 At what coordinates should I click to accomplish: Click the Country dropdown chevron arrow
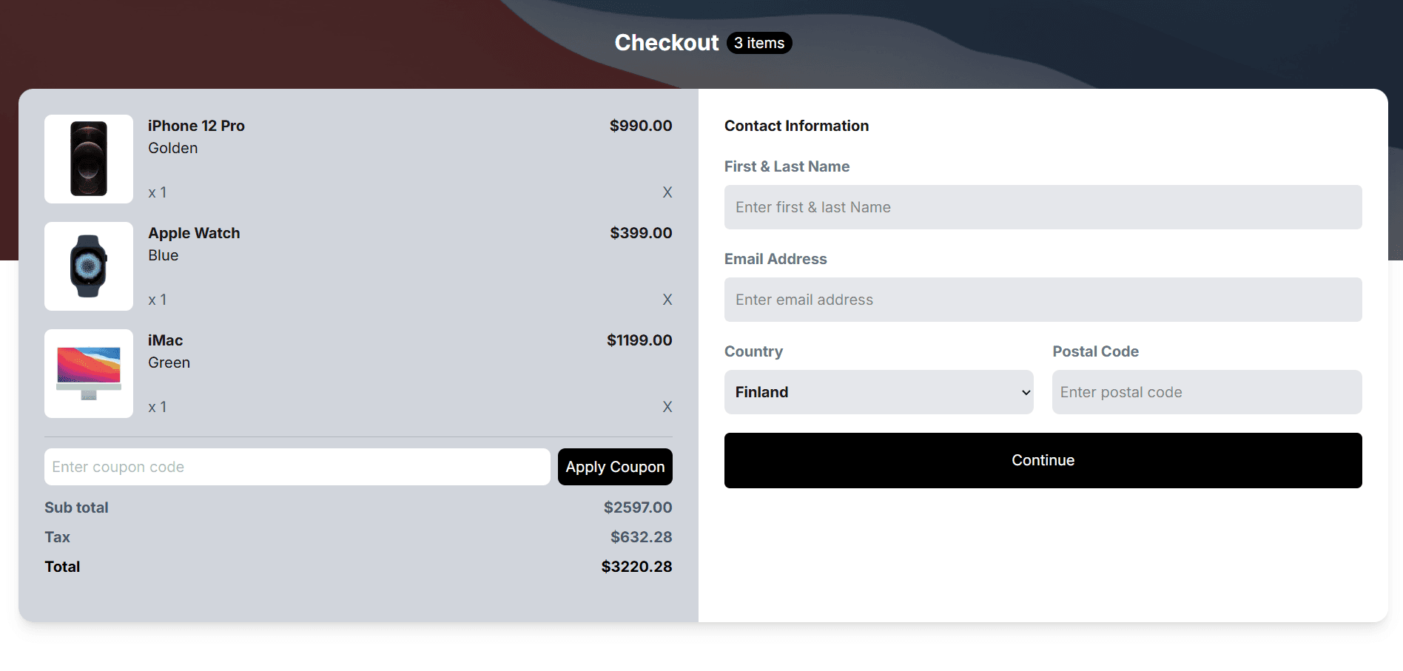[1025, 392]
